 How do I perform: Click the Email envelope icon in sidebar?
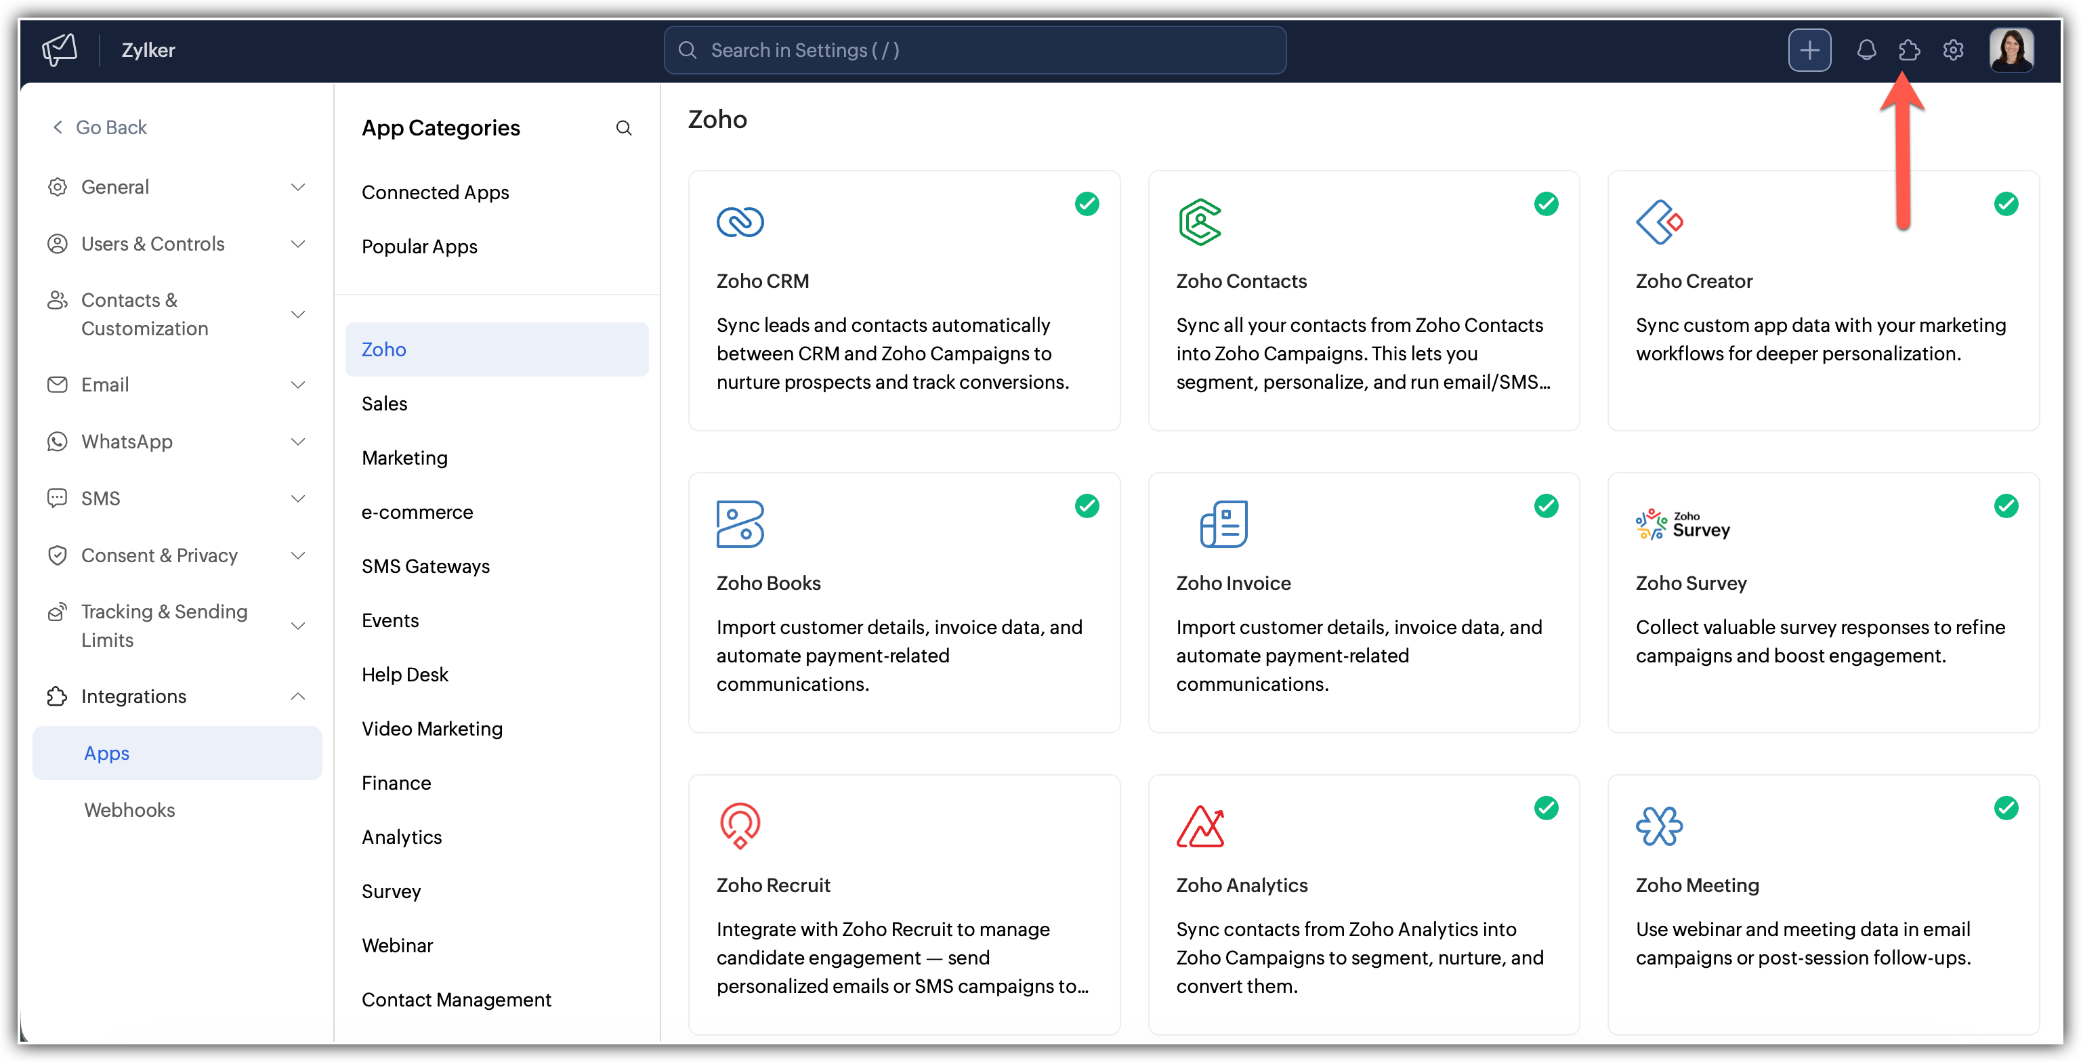coord(58,385)
